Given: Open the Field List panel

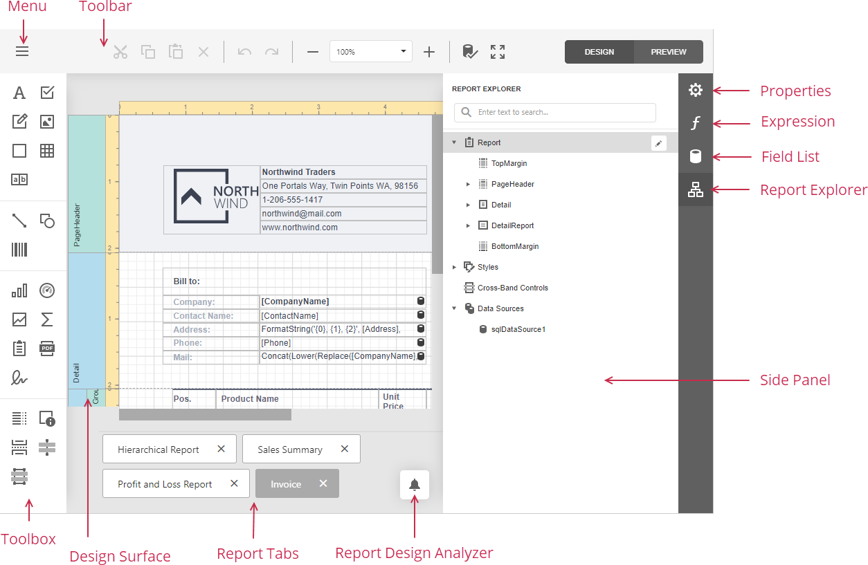Looking at the screenshot, I should point(696,156).
